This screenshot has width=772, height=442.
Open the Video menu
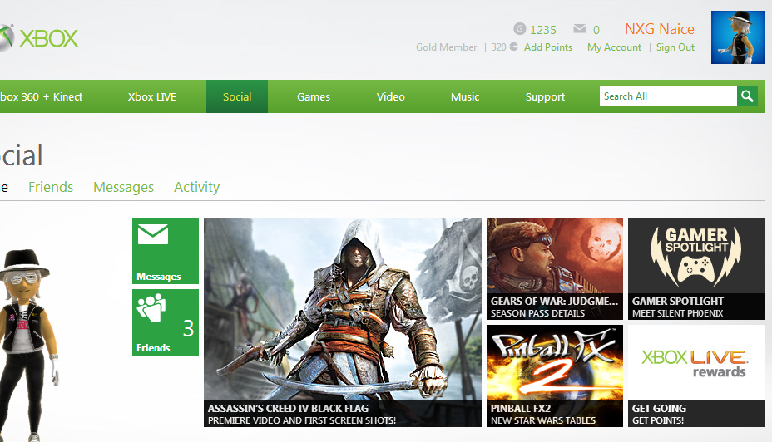pos(390,97)
